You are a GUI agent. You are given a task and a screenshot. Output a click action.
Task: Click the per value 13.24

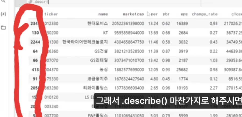click(153, 24)
